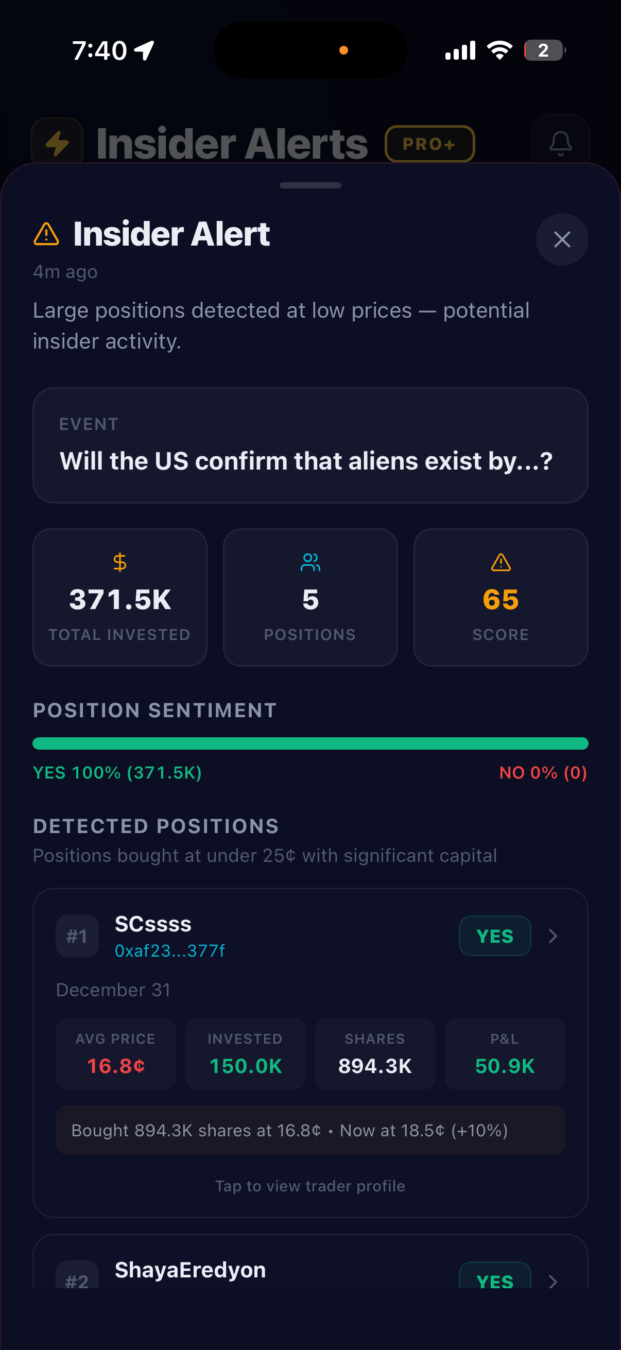Click the people icon above Positions count
The width and height of the screenshot is (621, 1350).
pyautogui.click(x=310, y=562)
